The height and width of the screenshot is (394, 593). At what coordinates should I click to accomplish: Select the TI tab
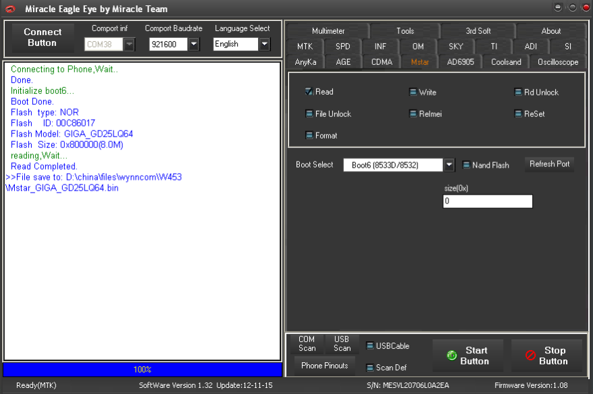pyautogui.click(x=494, y=46)
